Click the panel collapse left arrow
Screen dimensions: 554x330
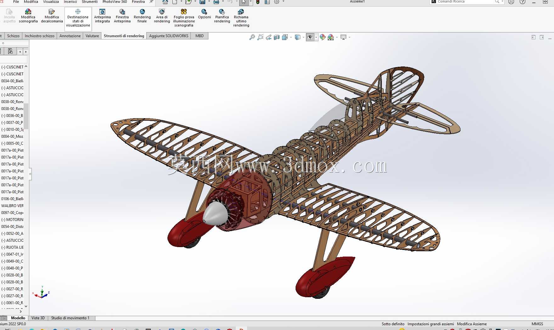pyautogui.click(x=20, y=51)
